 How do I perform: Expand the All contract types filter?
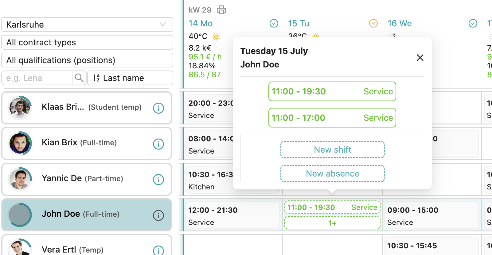coord(87,42)
